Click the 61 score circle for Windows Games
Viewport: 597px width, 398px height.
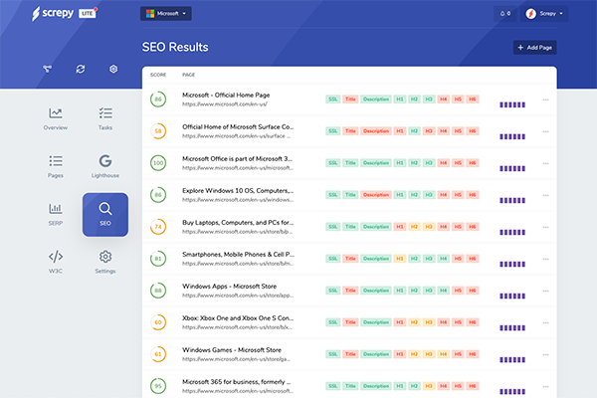[x=158, y=354]
